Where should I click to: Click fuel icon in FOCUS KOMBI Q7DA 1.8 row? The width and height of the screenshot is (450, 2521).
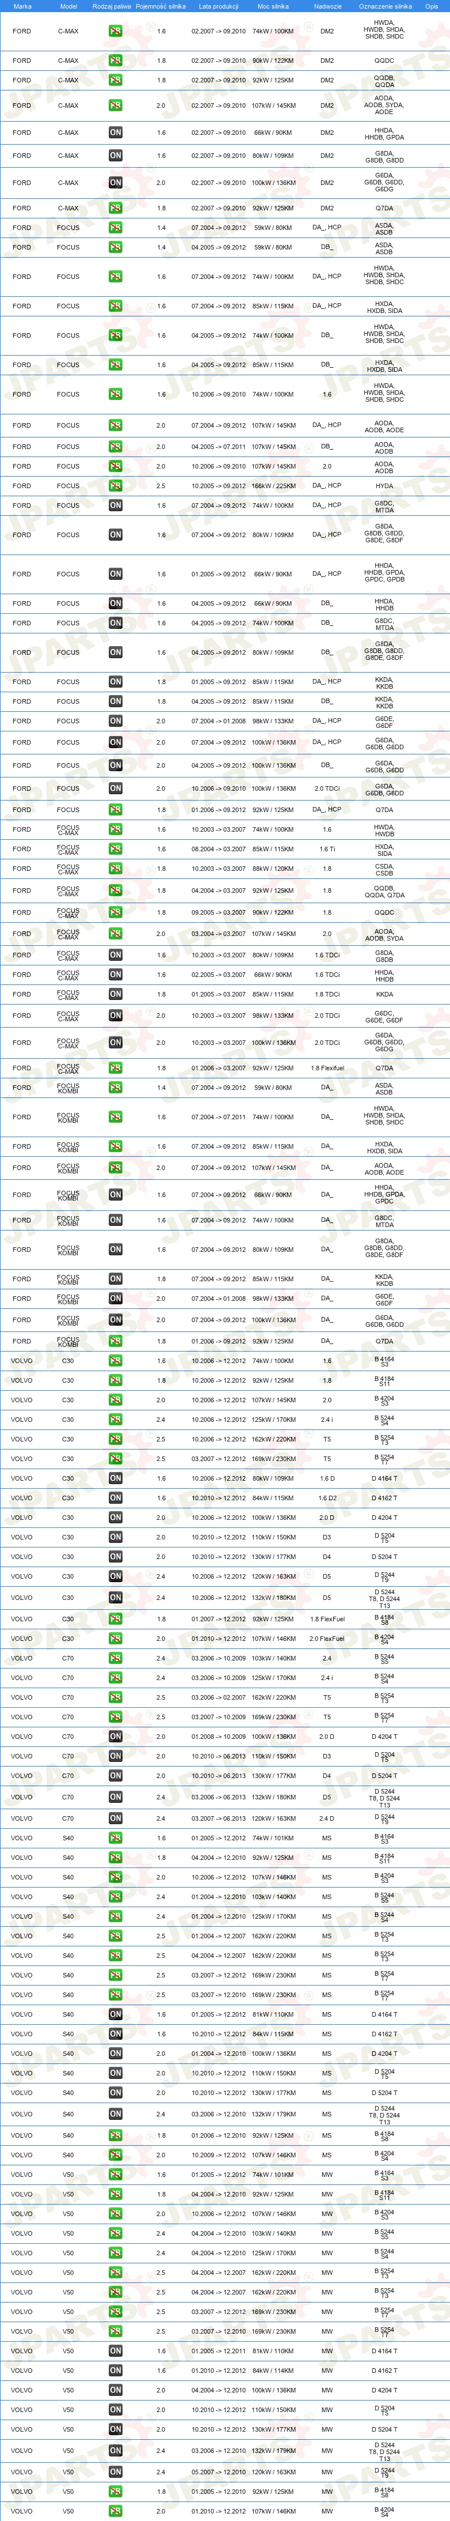click(x=115, y=1341)
